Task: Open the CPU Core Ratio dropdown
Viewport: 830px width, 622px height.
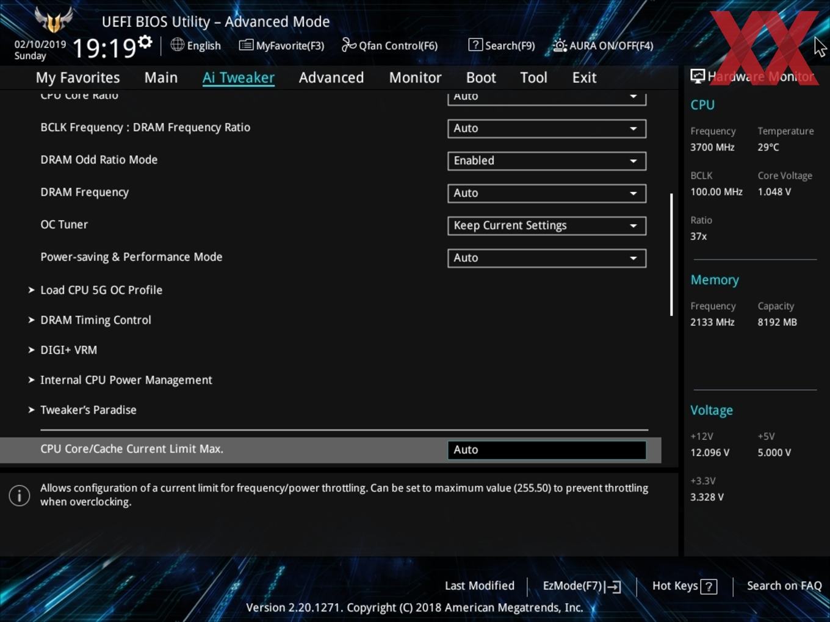Action: pos(547,98)
